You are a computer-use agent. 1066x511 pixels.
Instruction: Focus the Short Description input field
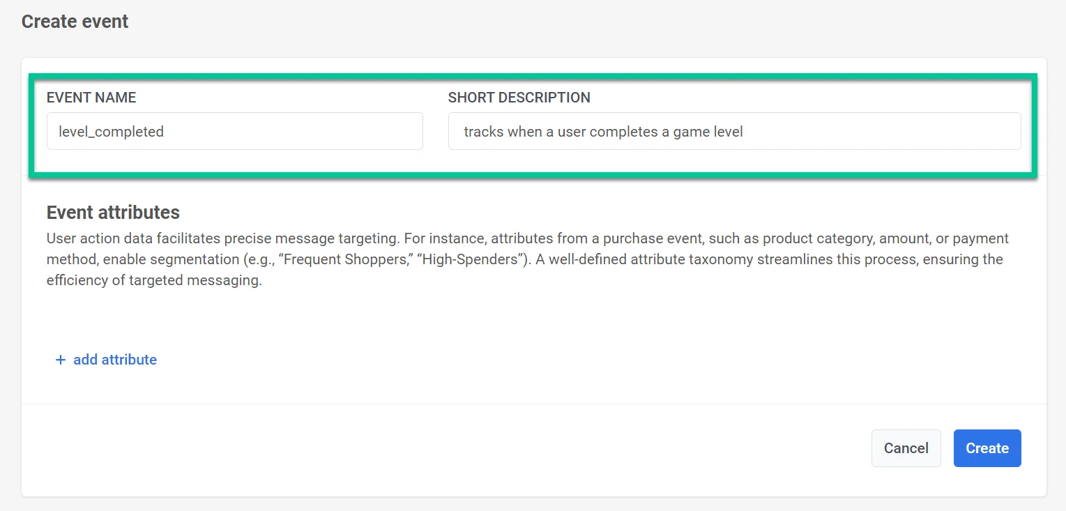point(734,131)
